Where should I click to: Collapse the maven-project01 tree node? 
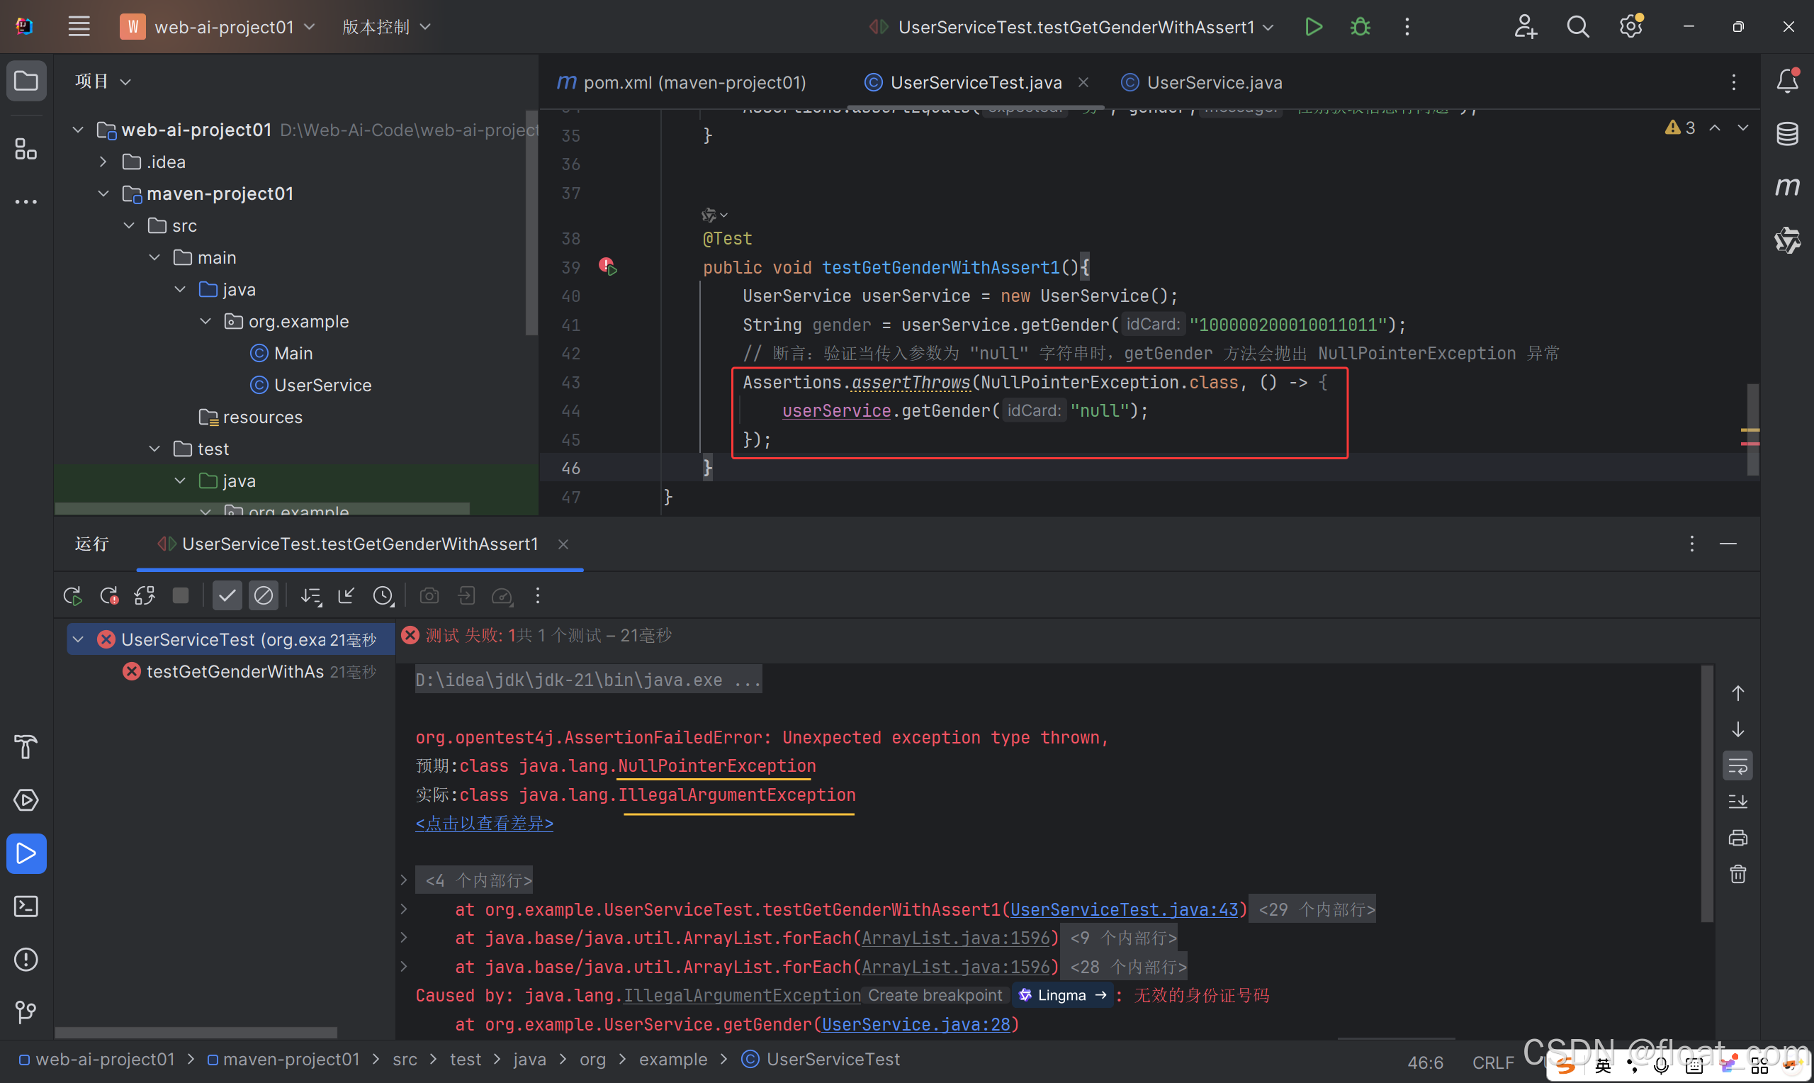tap(103, 193)
